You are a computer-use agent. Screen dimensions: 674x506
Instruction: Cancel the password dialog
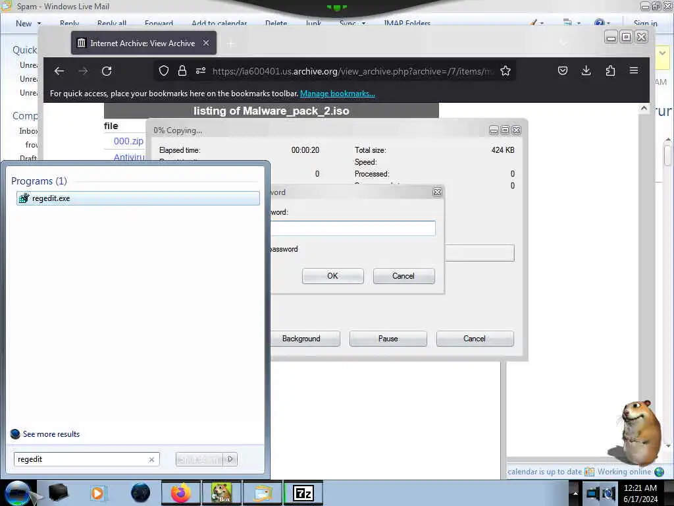point(403,276)
